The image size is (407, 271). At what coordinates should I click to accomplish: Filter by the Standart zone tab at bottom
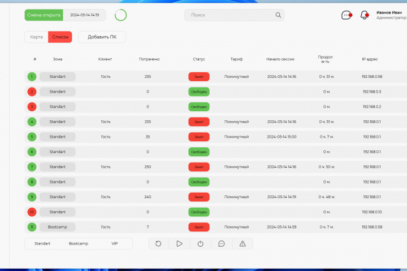[42, 243]
